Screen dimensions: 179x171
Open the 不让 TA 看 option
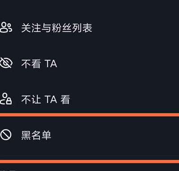click(x=89, y=99)
